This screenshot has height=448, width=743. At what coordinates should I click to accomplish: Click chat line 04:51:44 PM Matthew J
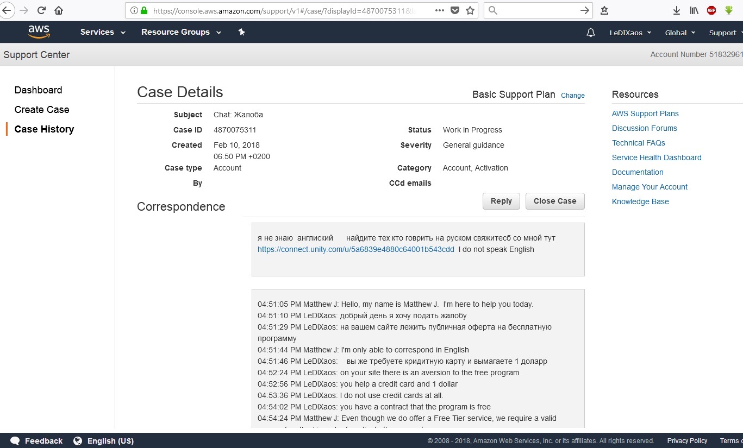tap(363, 350)
